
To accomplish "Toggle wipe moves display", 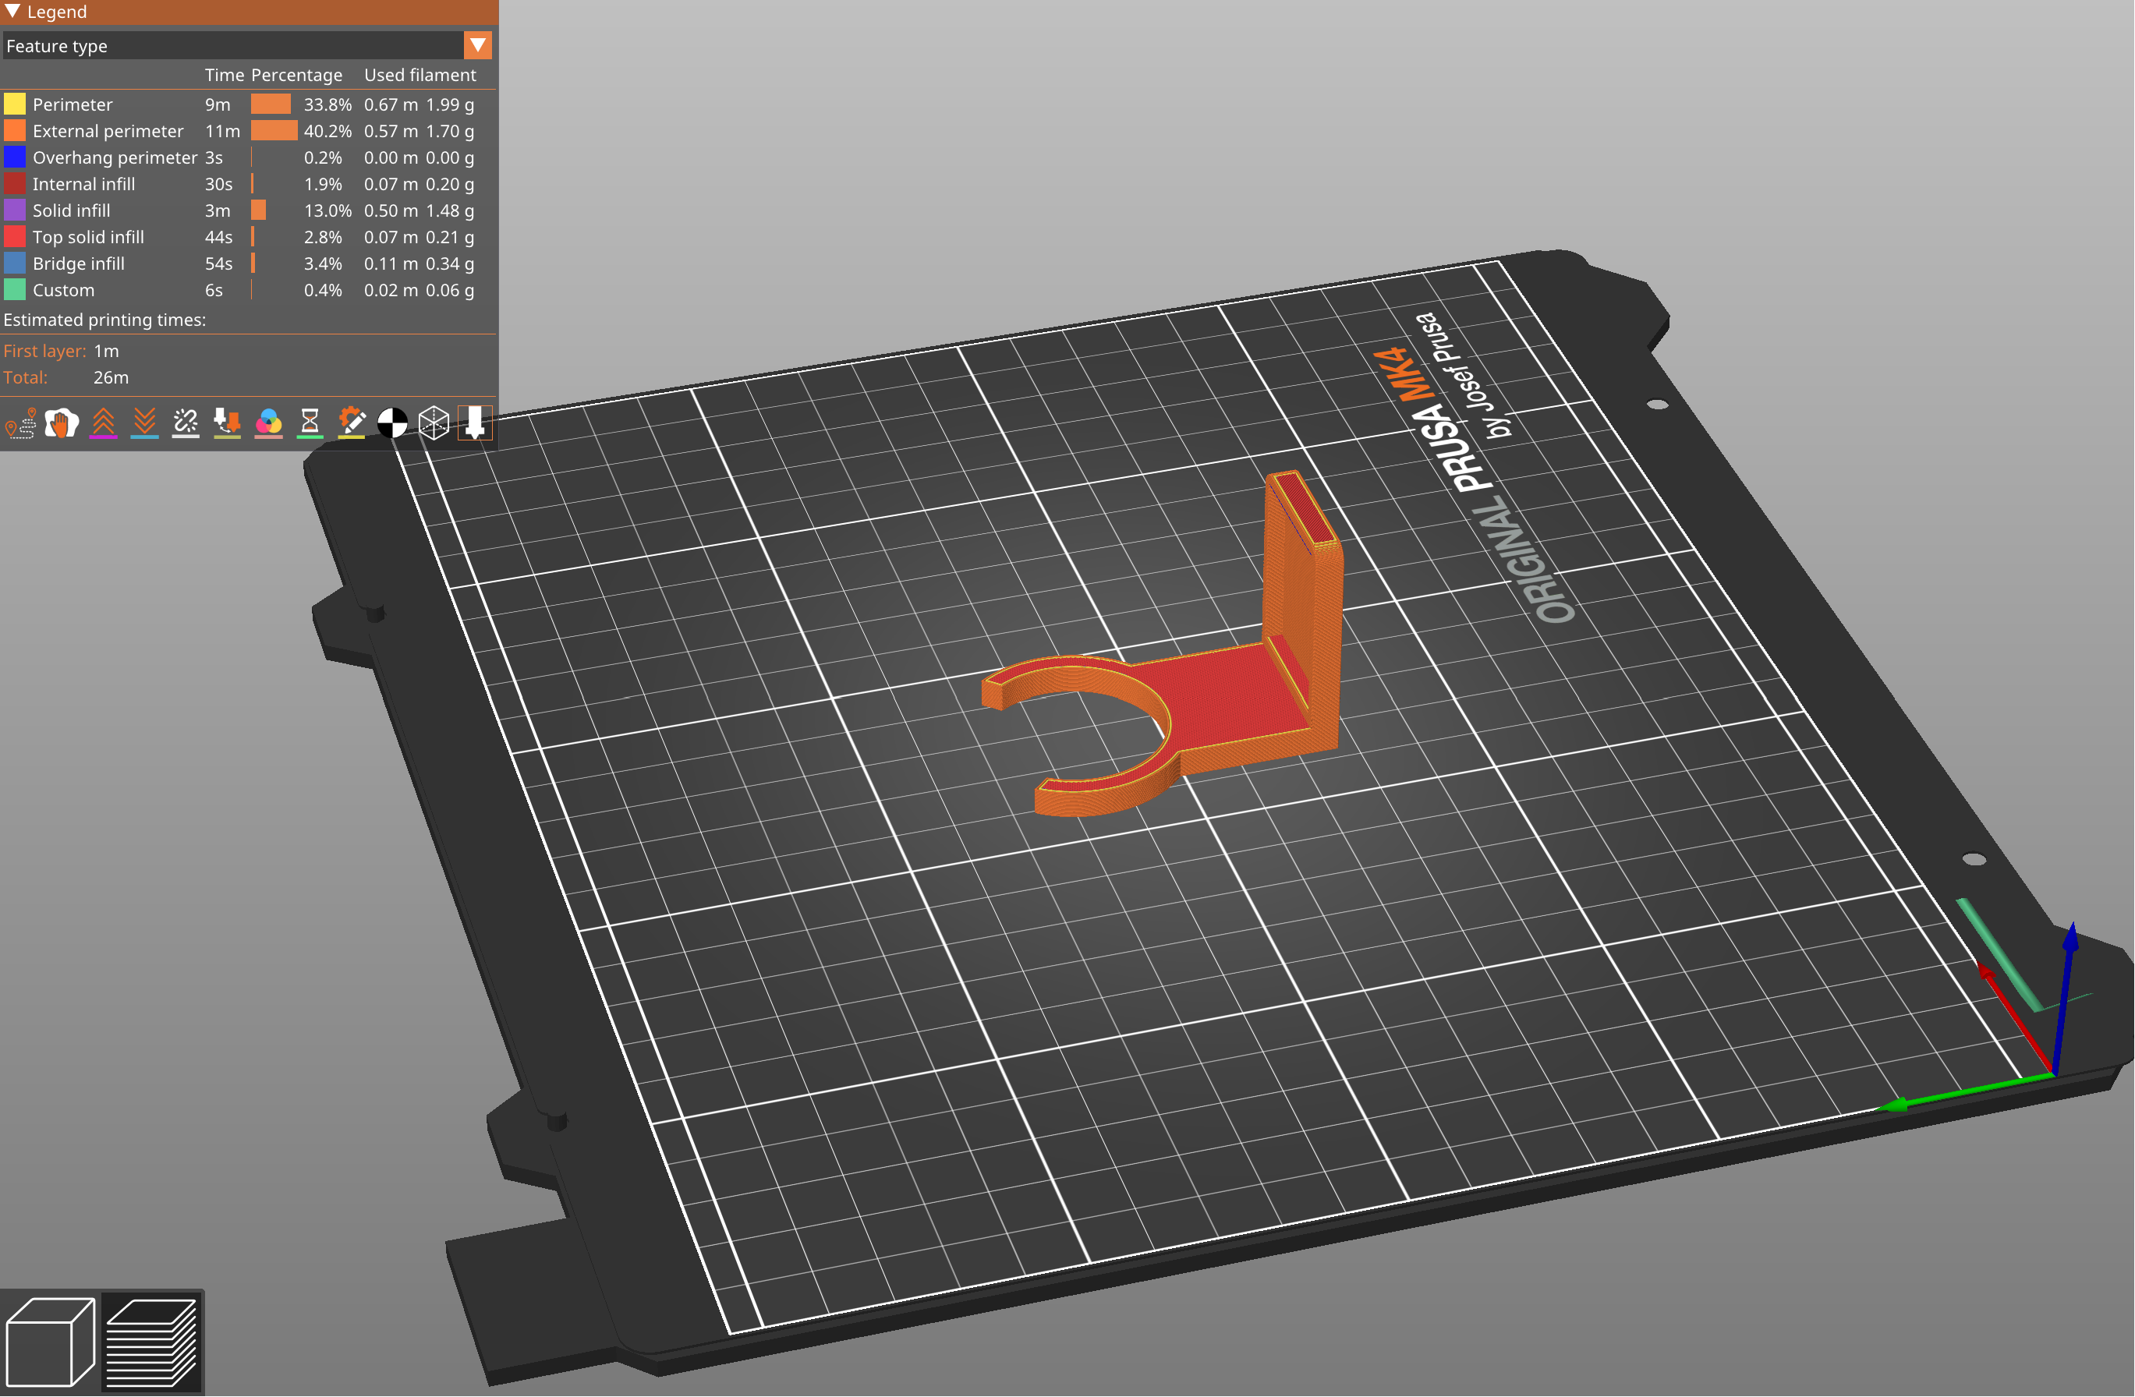I will click(x=59, y=423).
